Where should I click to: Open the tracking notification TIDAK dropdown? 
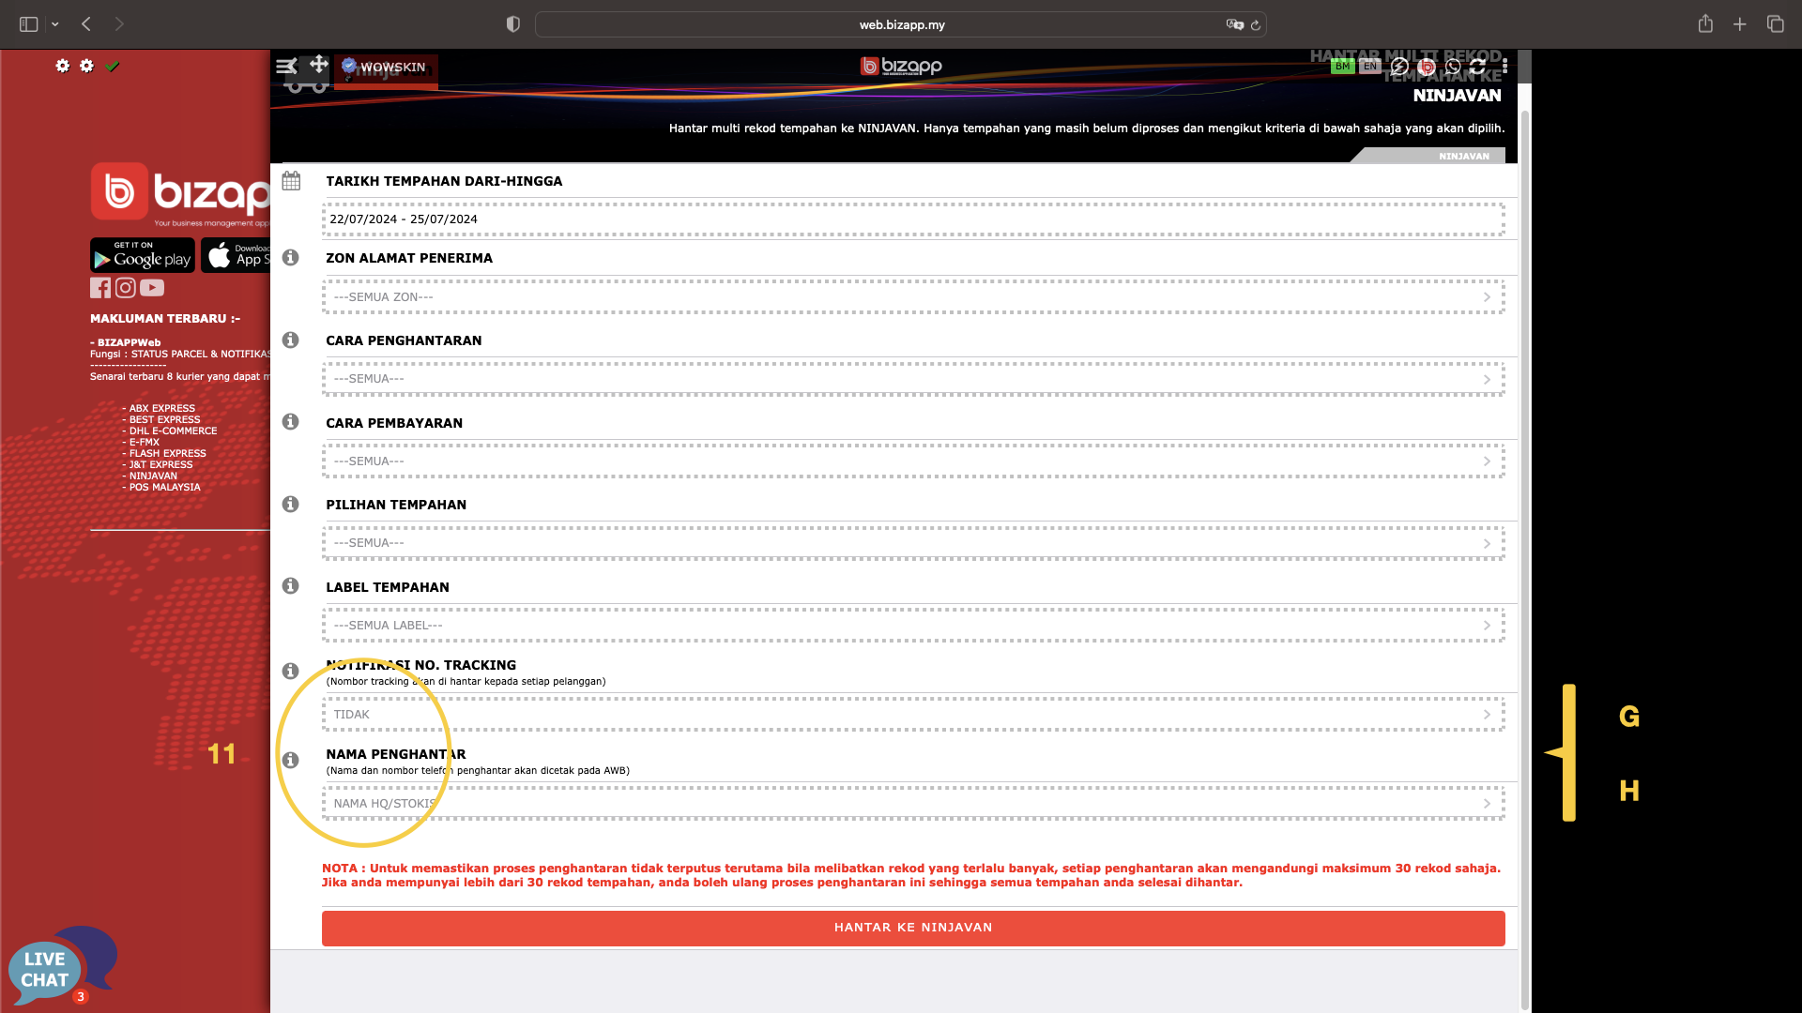[913, 715]
